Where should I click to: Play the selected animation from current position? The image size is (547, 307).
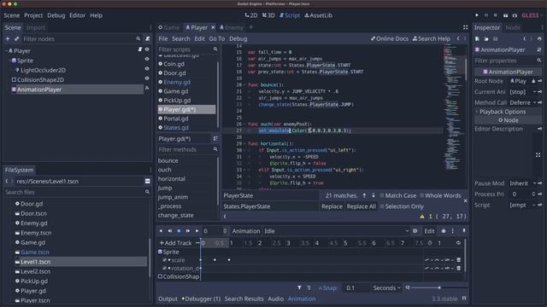coord(197,231)
